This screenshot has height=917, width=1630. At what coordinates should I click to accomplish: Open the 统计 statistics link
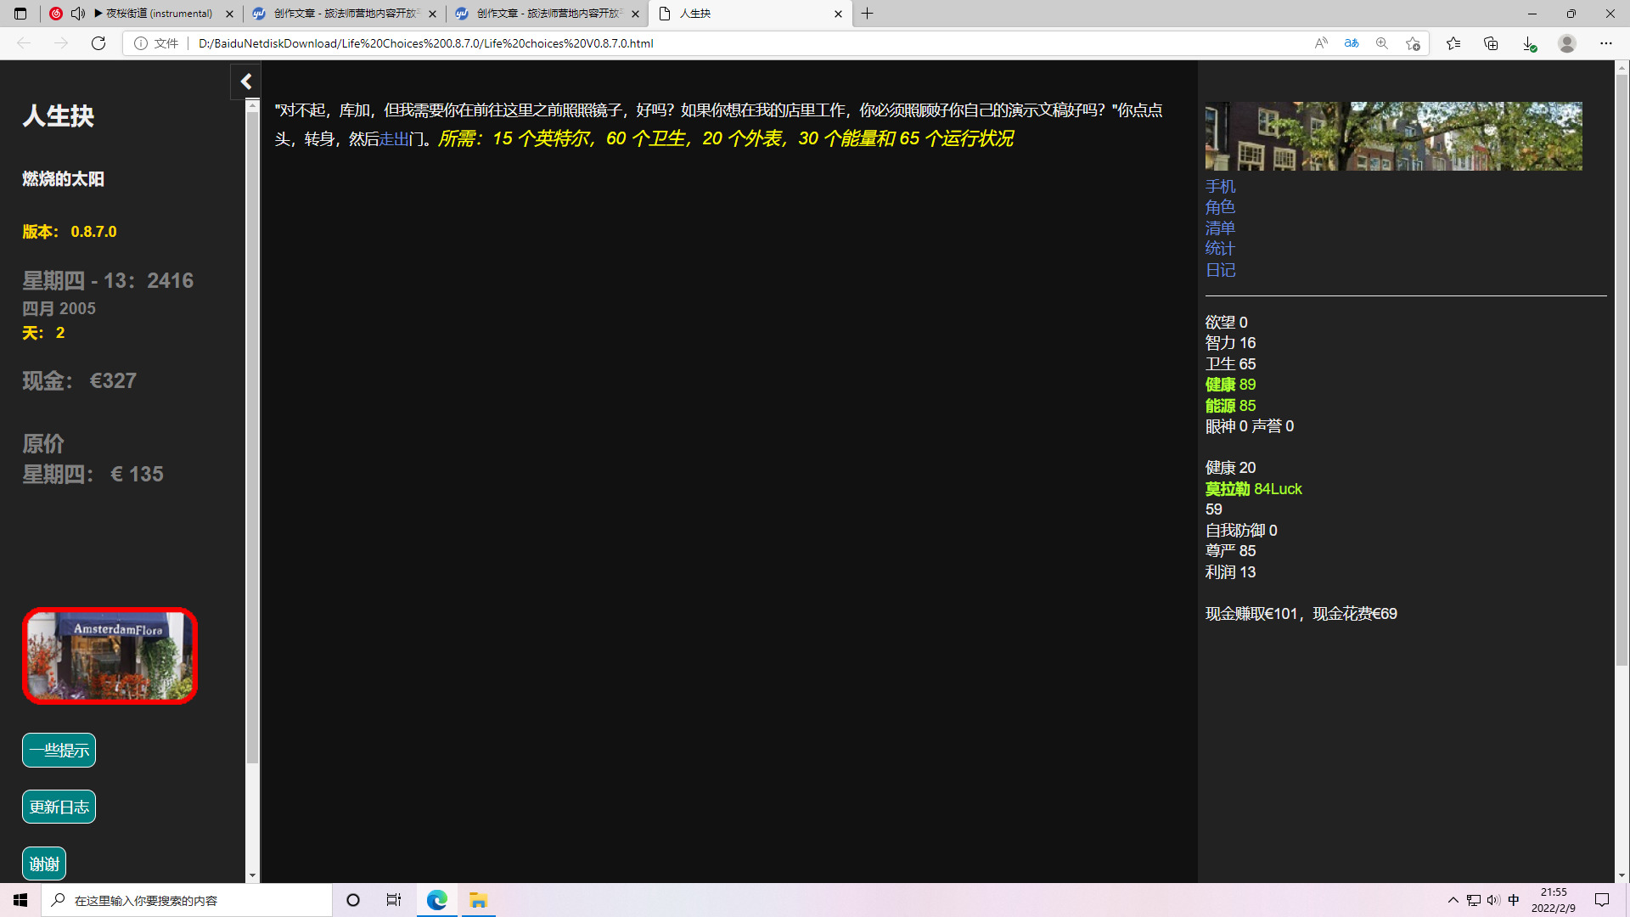click(x=1220, y=249)
